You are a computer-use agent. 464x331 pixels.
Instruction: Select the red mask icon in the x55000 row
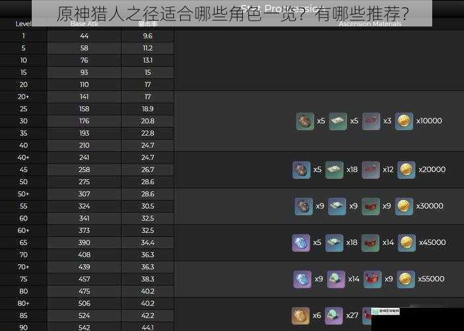[x=372, y=279]
